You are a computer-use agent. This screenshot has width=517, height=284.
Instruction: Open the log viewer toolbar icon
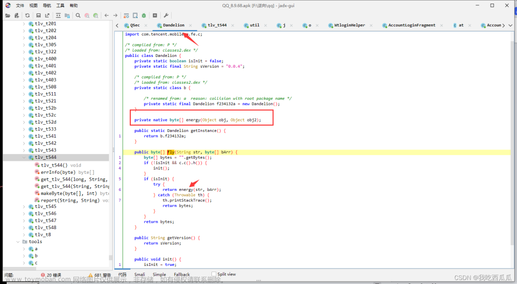(155, 16)
